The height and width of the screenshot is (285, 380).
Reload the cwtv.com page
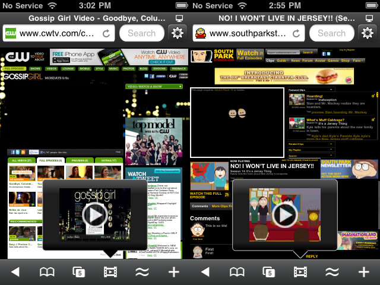click(x=106, y=33)
